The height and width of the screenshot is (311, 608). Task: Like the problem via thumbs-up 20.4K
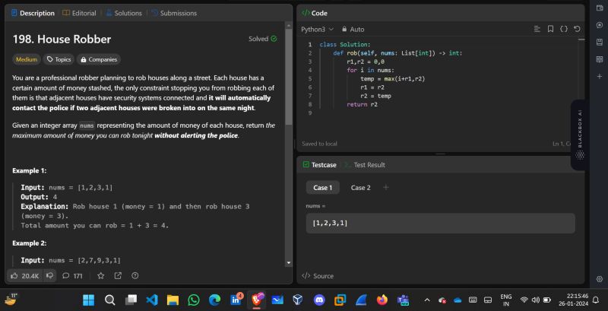pos(24,276)
